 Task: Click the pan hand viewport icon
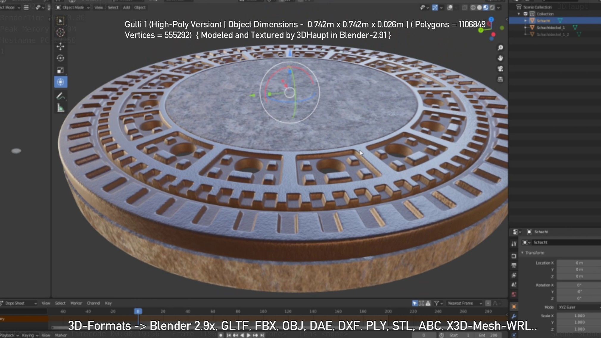(500, 58)
